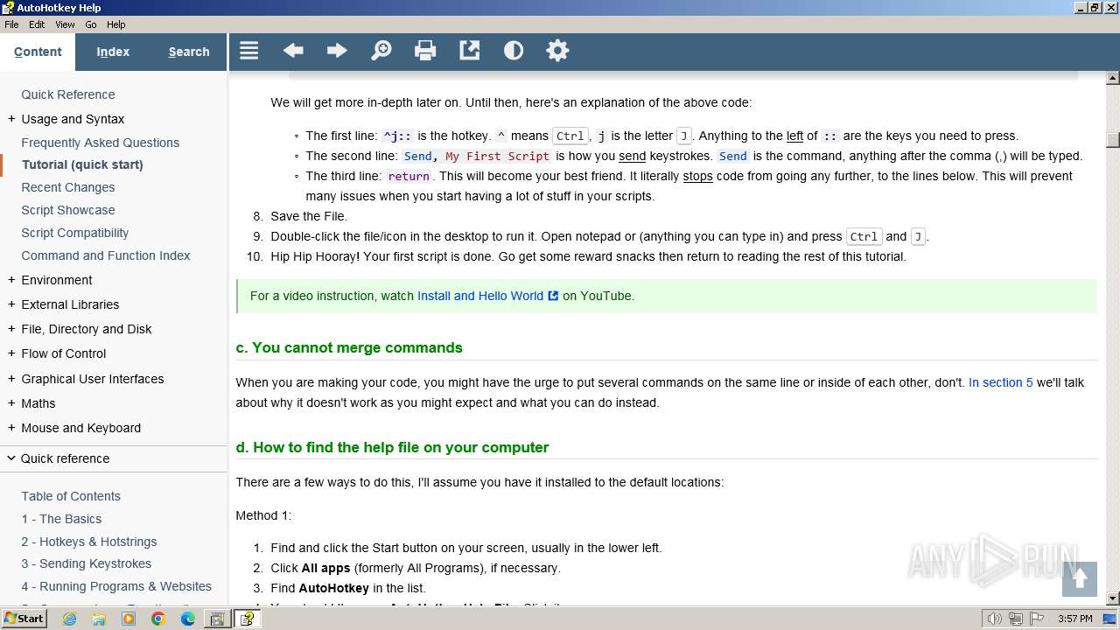Expand the Environment tree node
The width and height of the screenshot is (1120, 630).
pos(11,280)
